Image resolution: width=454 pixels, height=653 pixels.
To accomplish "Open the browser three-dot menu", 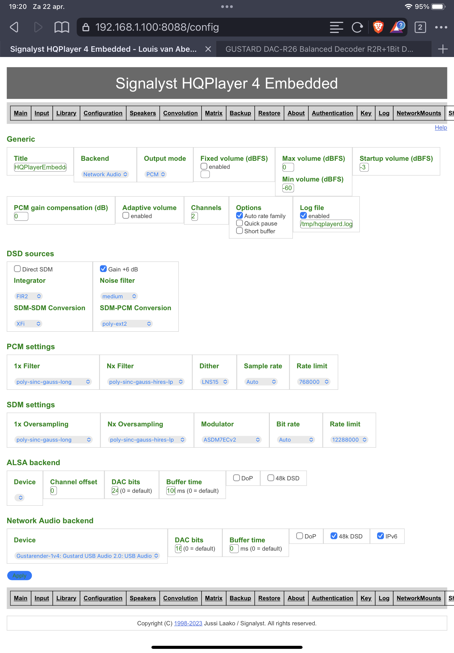I will pyautogui.click(x=441, y=27).
